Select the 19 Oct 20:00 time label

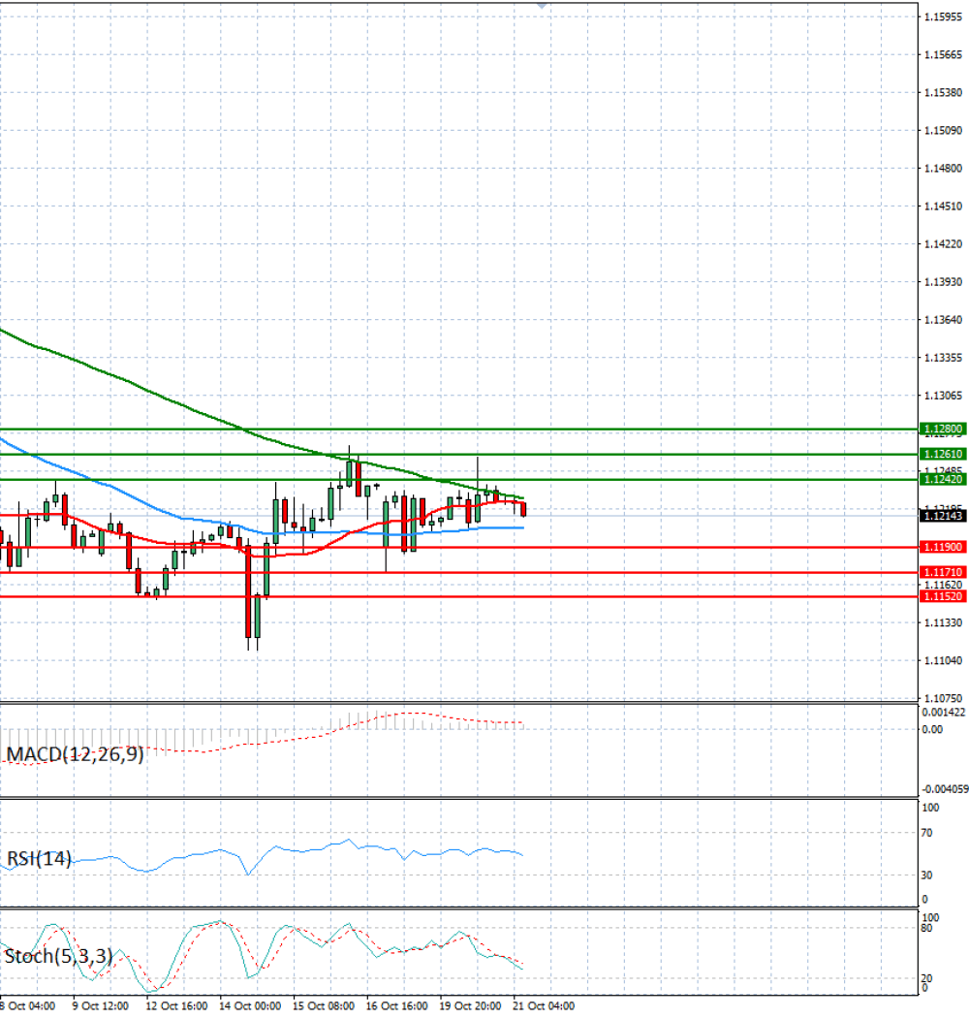[470, 1006]
